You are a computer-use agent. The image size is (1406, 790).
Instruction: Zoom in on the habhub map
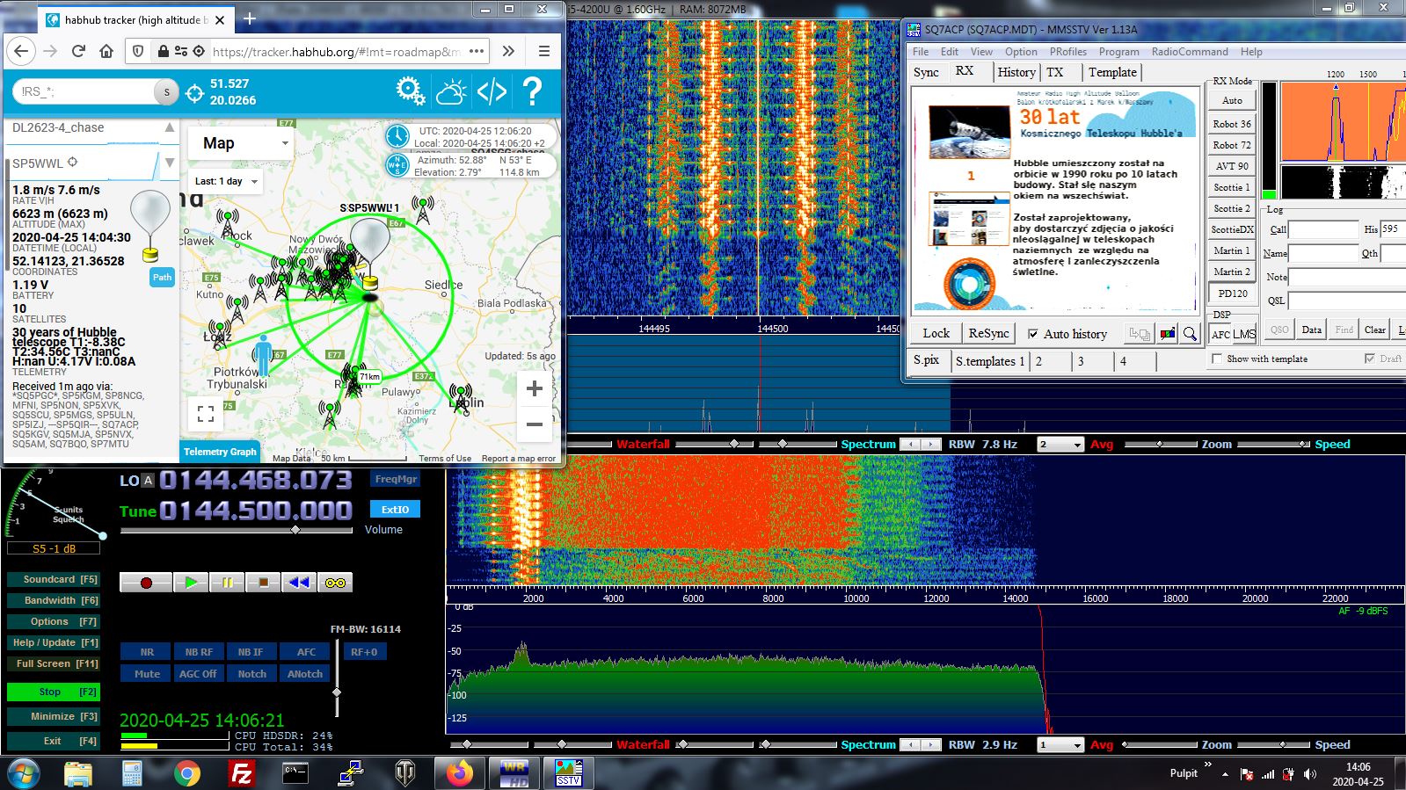click(x=534, y=388)
